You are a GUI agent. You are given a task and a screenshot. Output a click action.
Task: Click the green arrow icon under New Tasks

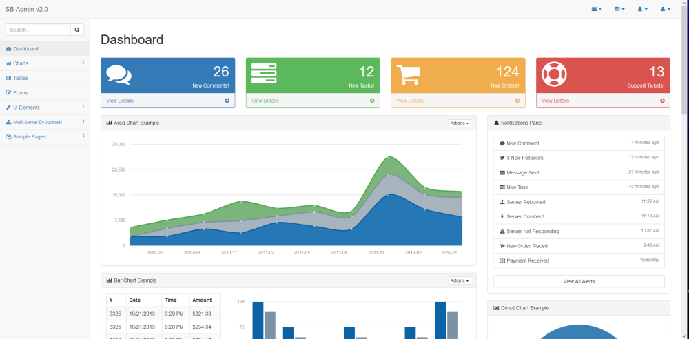click(x=372, y=101)
